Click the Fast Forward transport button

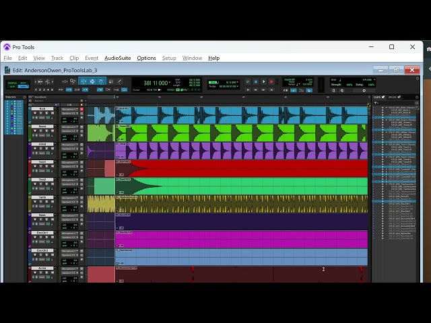click(263, 89)
